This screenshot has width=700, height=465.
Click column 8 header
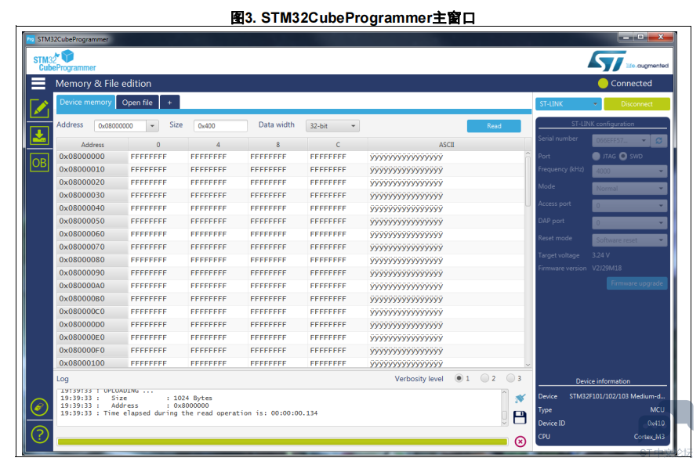point(277,145)
